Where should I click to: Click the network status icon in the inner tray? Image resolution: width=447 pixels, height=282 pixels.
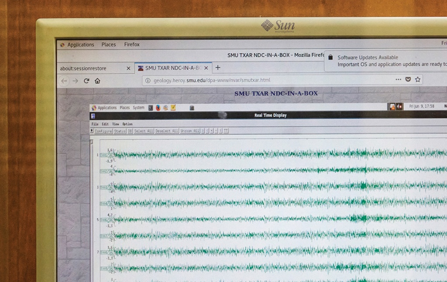pyautogui.click(x=392, y=106)
